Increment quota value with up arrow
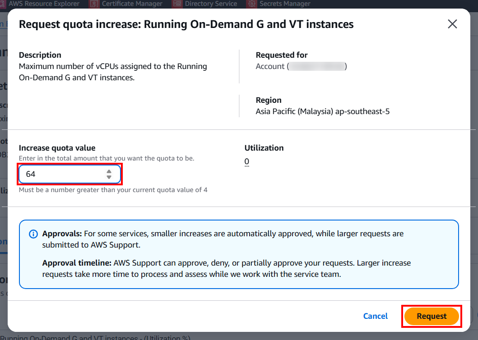 [x=109, y=171]
